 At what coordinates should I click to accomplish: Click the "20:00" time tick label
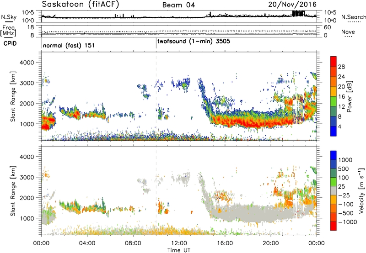tap(270, 243)
